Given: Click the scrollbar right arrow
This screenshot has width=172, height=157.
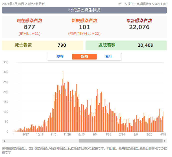Looking at the screenshot, I should (165, 141).
